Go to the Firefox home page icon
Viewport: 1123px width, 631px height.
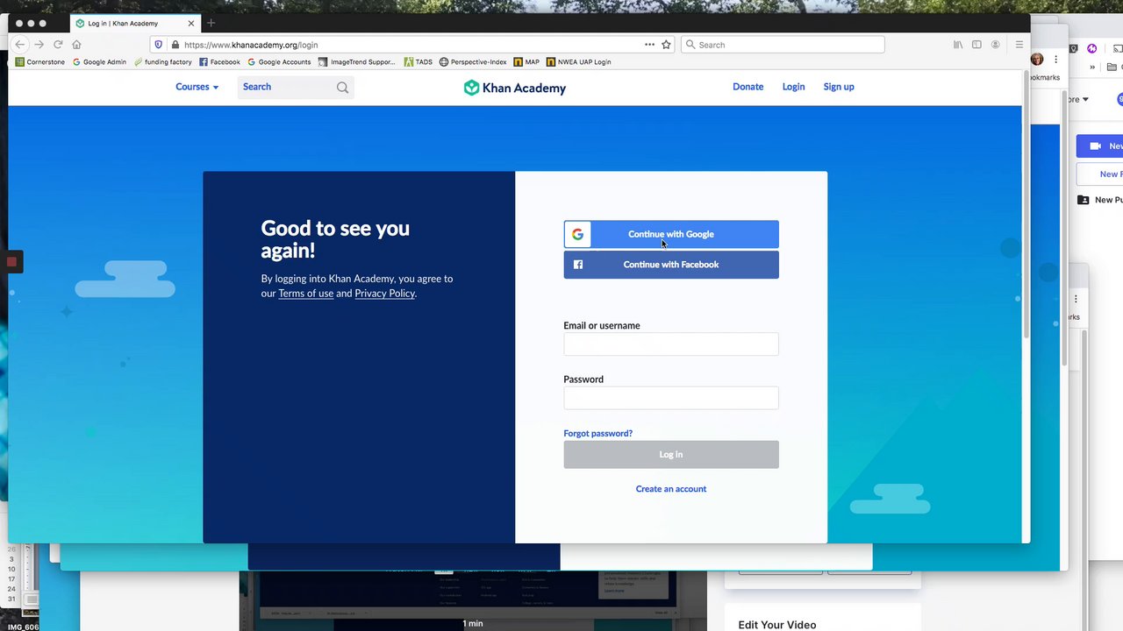(76, 45)
